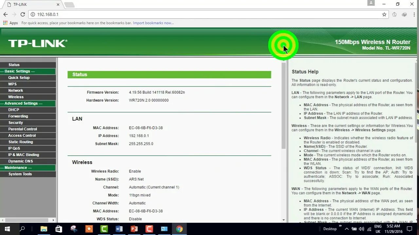Click the TP-LINK logo in the banner
This screenshot has width=419, height=235.
click(x=38, y=43)
